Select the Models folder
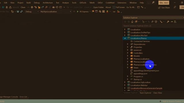Viewport: 184px width, 103px height. coord(137,56)
